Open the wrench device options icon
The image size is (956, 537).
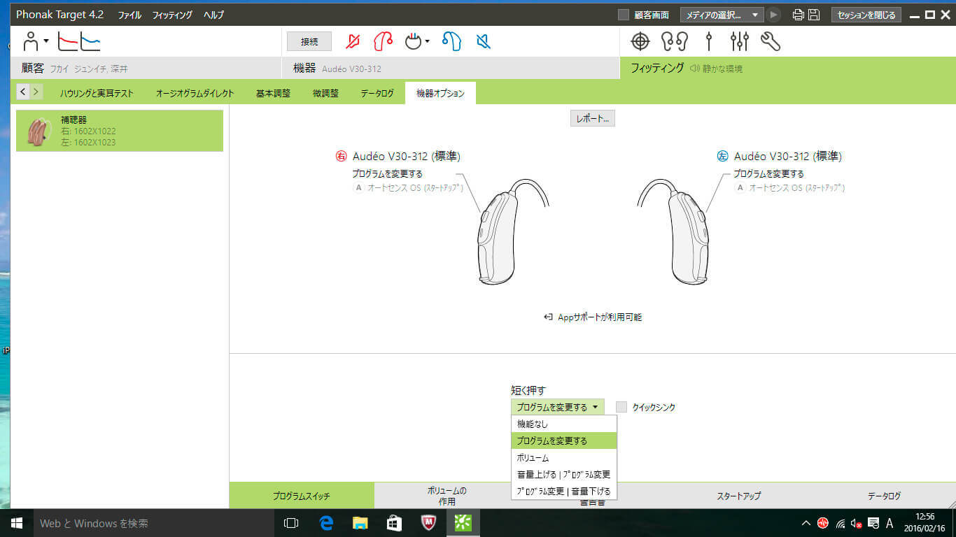click(770, 41)
